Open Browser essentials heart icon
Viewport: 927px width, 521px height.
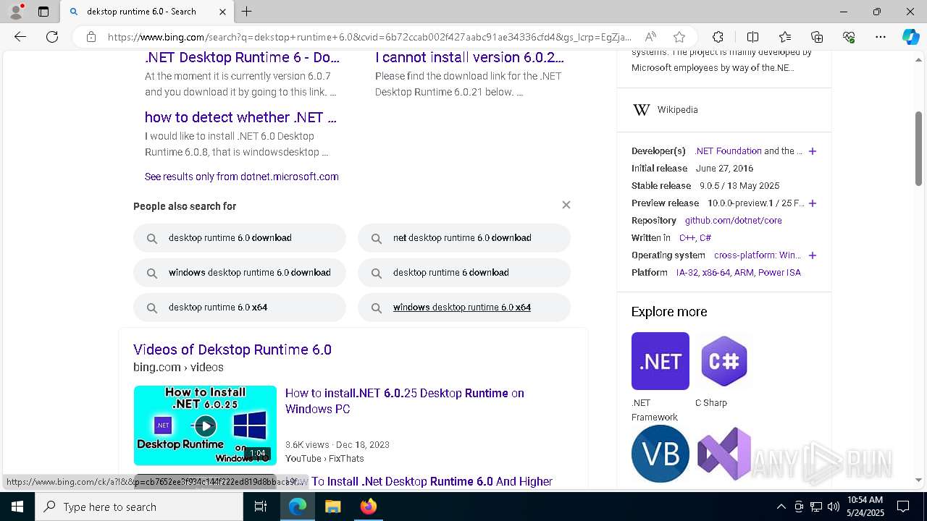[x=849, y=37]
